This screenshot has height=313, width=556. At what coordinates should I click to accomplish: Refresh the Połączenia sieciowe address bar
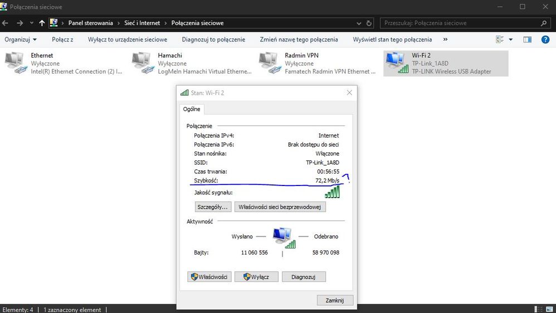tap(369, 23)
